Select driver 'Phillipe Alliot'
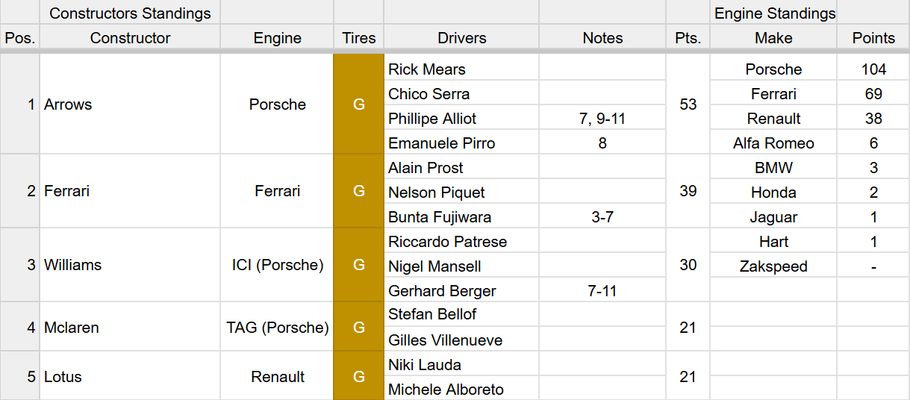 [461, 118]
